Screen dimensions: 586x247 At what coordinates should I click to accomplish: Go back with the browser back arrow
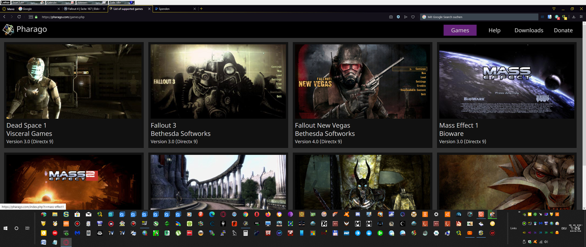click(4, 17)
